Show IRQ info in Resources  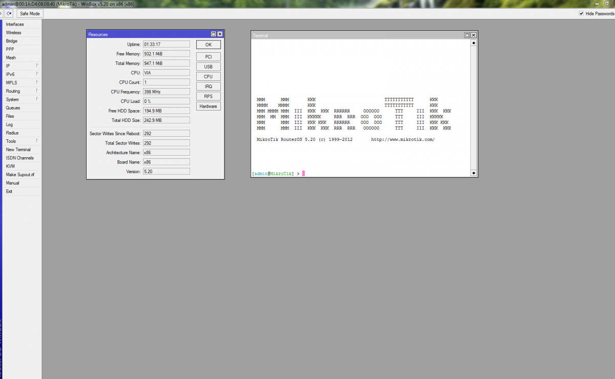pyautogui.click(x=208, y=87)
